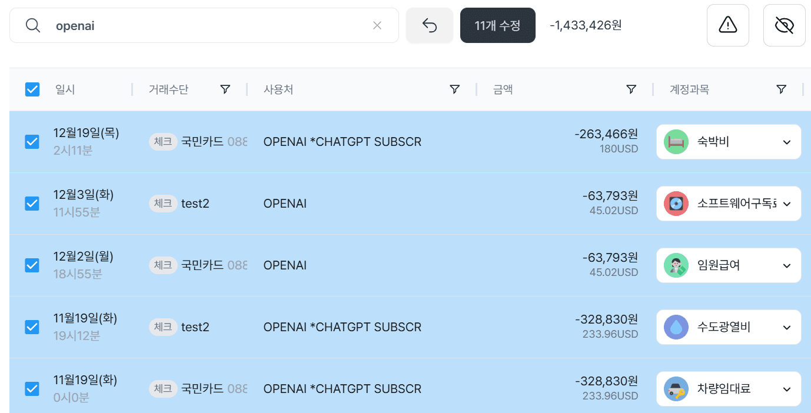Viewport: 811px width, 413px height.
Task: Click the 180USD amount text
Action: click(619, 149)
